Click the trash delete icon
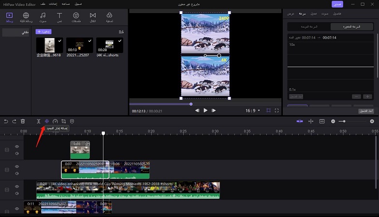Viewport: 379px width, 217px height. tap(23, 122)
